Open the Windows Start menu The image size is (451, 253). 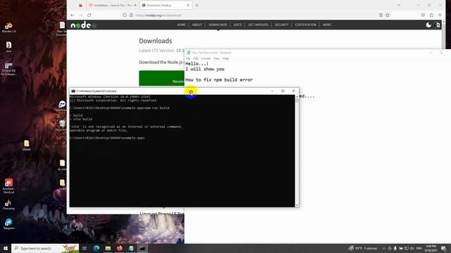coord(6,248)
